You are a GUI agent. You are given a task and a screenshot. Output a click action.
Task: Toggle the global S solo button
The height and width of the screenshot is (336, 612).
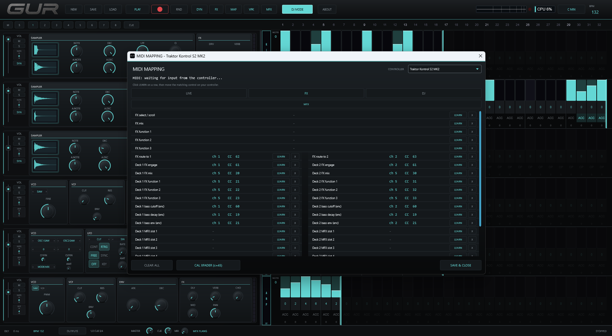coord(19,25)
